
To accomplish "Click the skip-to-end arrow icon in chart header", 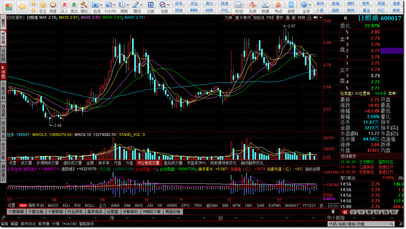I will click(315, 17).
